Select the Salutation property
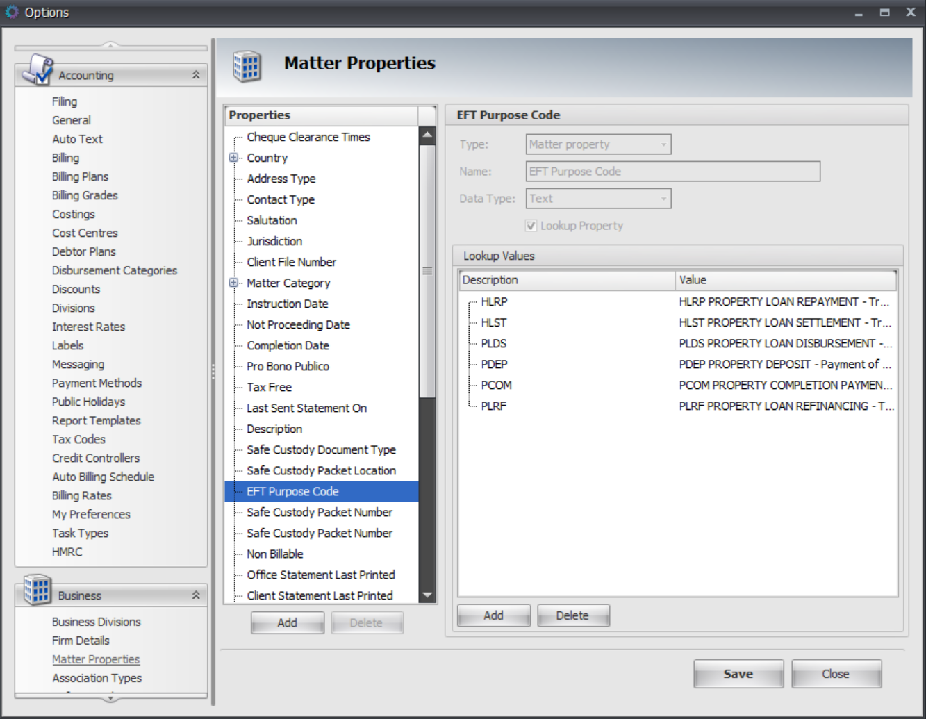Screen dimensions: 926x719 (272, 220)
